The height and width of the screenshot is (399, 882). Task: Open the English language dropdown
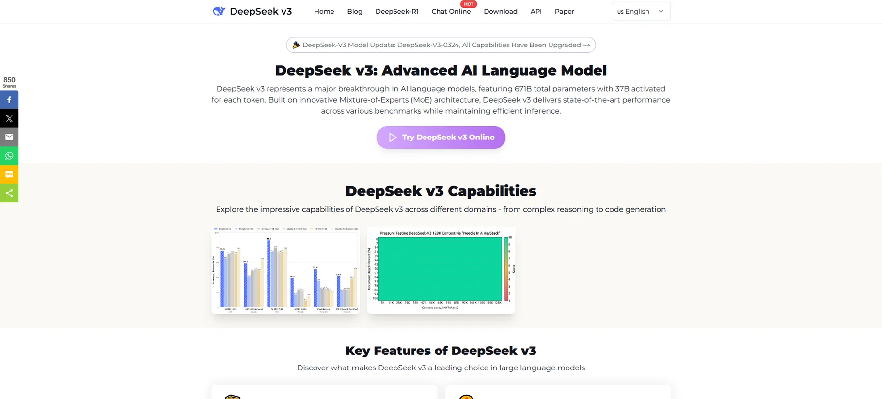pos(641,11)
